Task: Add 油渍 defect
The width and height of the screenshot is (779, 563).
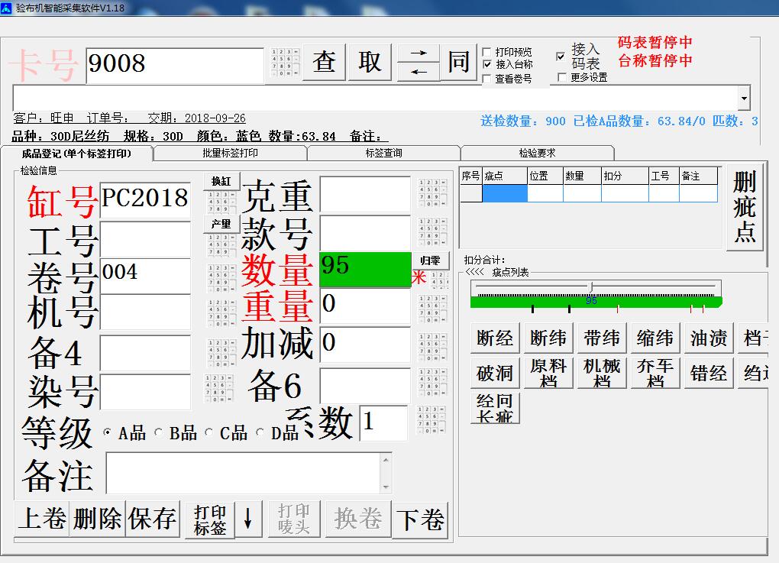Action: (709, 338)
